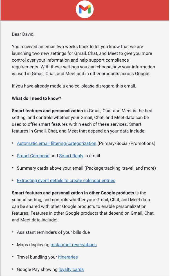Visit the restaurant reservations link
The height and width of the screenshot is (276, 170).
click(74, 245)
